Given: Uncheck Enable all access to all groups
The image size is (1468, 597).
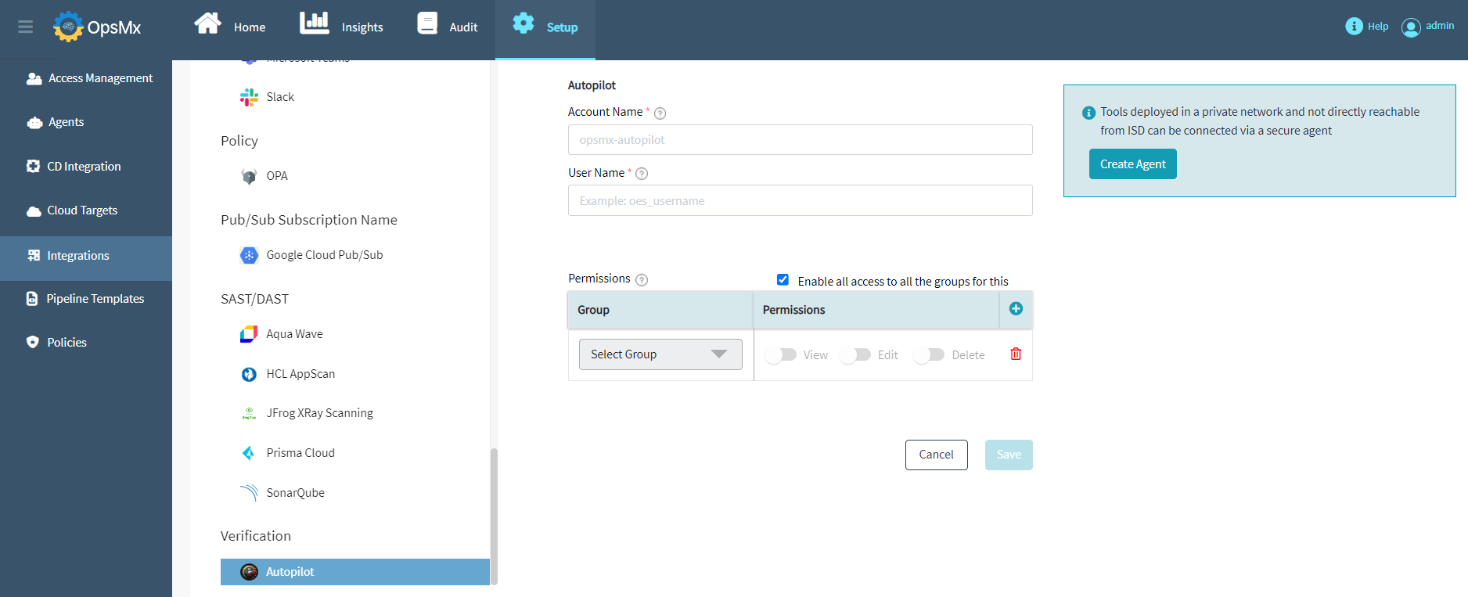Looking at the screenshot, I should pos(783,280).
